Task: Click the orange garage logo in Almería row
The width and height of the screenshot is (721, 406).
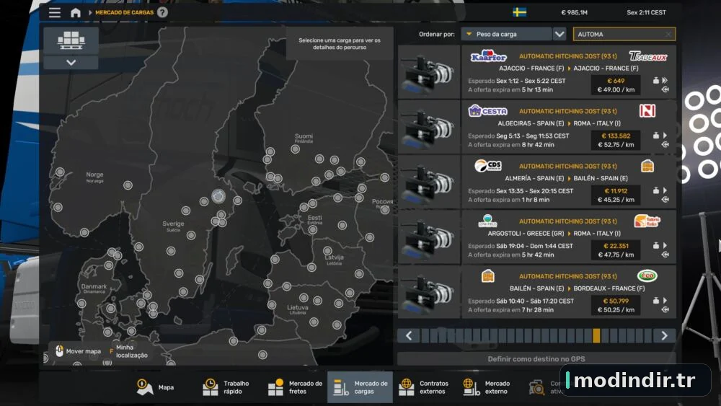Action: click(647, 166)
